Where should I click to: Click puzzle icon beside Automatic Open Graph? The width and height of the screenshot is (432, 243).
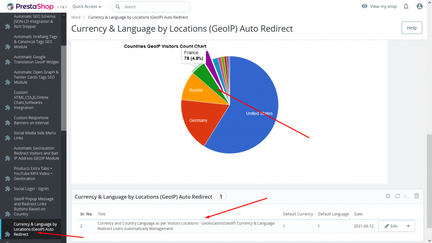[x=8, y=83]
